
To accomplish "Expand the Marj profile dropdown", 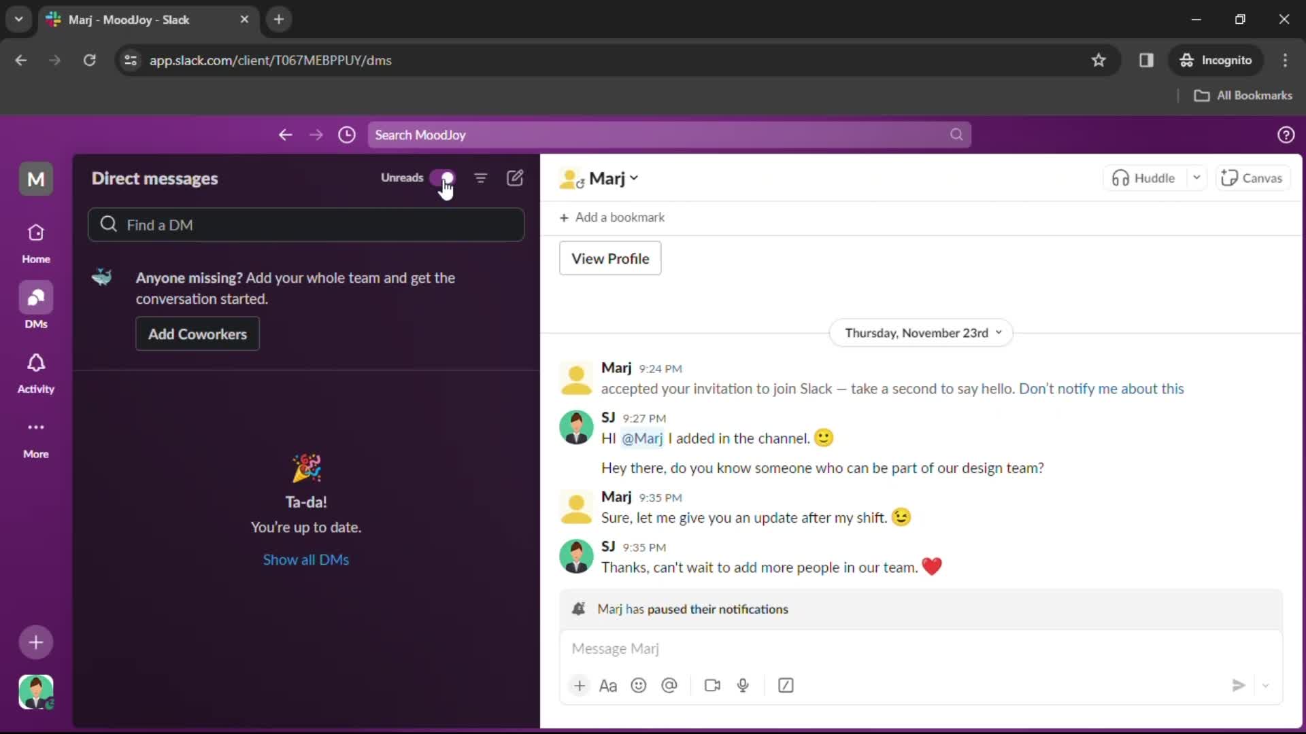I will click(x=634, y=178).
